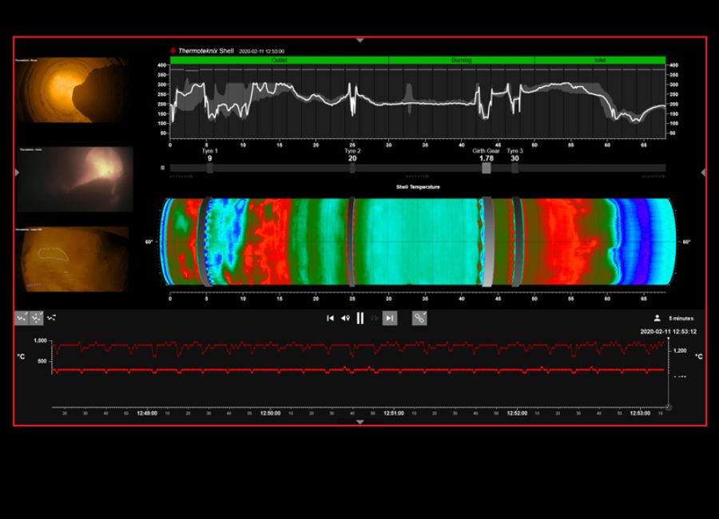The image size is (719, 519).
Task: Click the Inlet zone green bar
Action: pos(599,60)
